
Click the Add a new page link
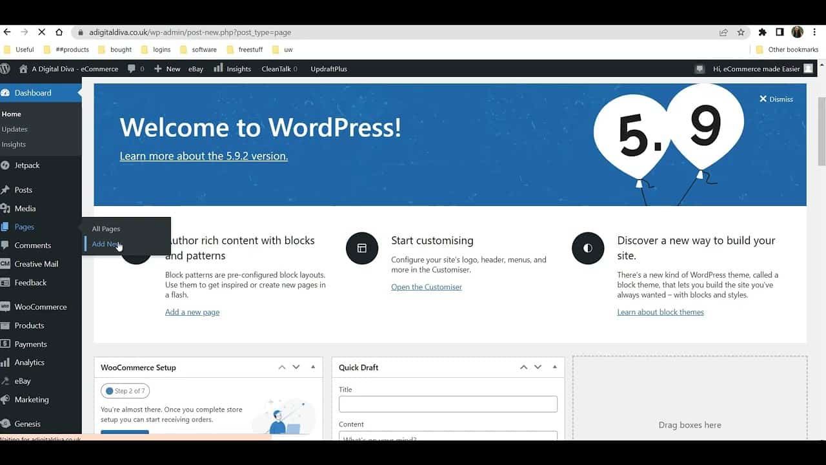tap(192, 312)
